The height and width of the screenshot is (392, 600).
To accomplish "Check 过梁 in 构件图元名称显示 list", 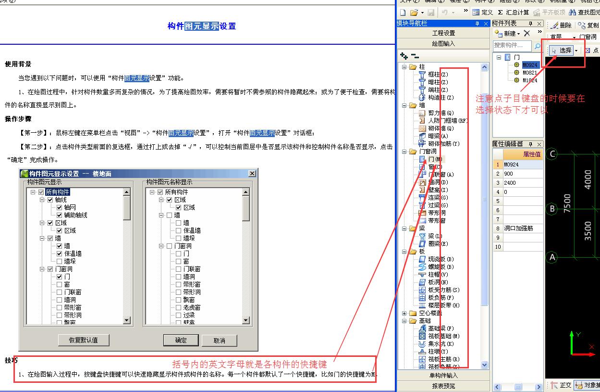I will pos(179,315).
